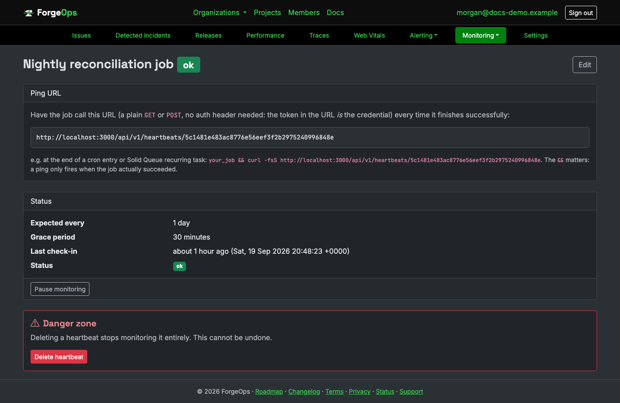
Task: Pause monitoring for this heartbeat
Action: (x=60, y=289)
